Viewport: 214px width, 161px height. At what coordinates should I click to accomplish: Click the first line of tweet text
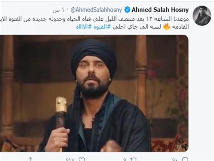pyautogui.click(x=94, y=19)
